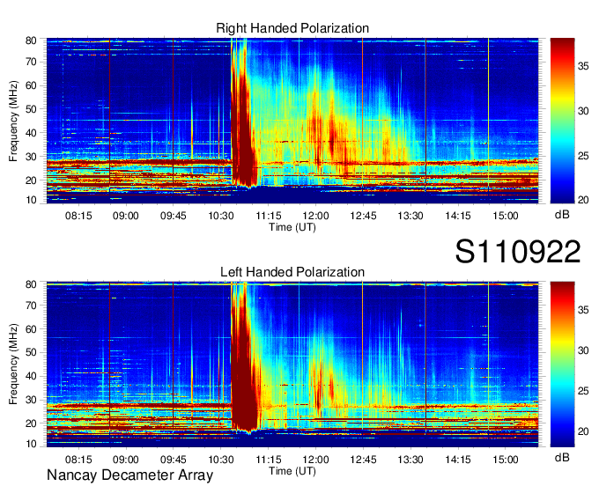Click the 13:30 tick on Right Handed time axis
This screenshot has height=486, width=599.
point(410,216)
